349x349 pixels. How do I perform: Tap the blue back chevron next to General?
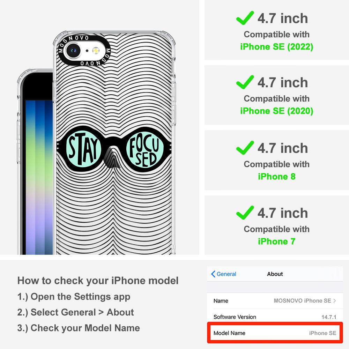pyautogui.click(x=213, y=274)
